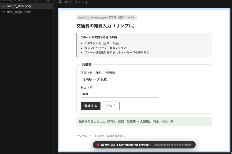Viewport: 232px width, 154px height.
Task: Click the 'Input disabled during automation' notice
Action: tap(172, 145)
